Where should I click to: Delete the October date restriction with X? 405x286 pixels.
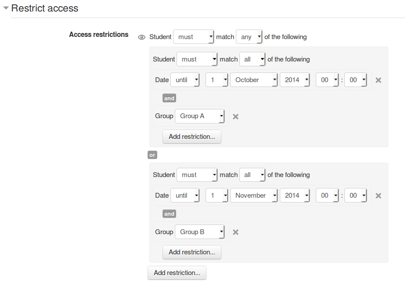pyautogui.click(x=378, y=80)
